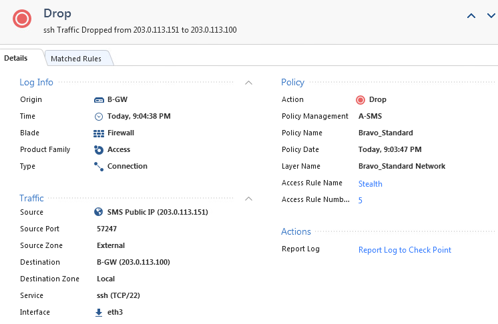Select source SMS Public IP (203.0.113.151)
The image size is (498, 324).
[158, 212]
